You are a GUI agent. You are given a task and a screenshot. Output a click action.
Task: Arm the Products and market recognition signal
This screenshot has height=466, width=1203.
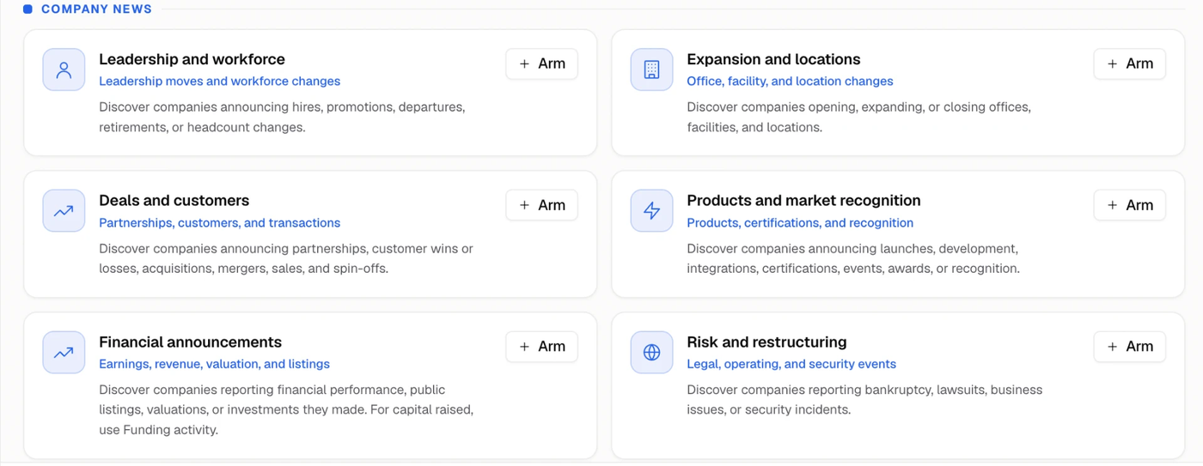[1130, 205]
